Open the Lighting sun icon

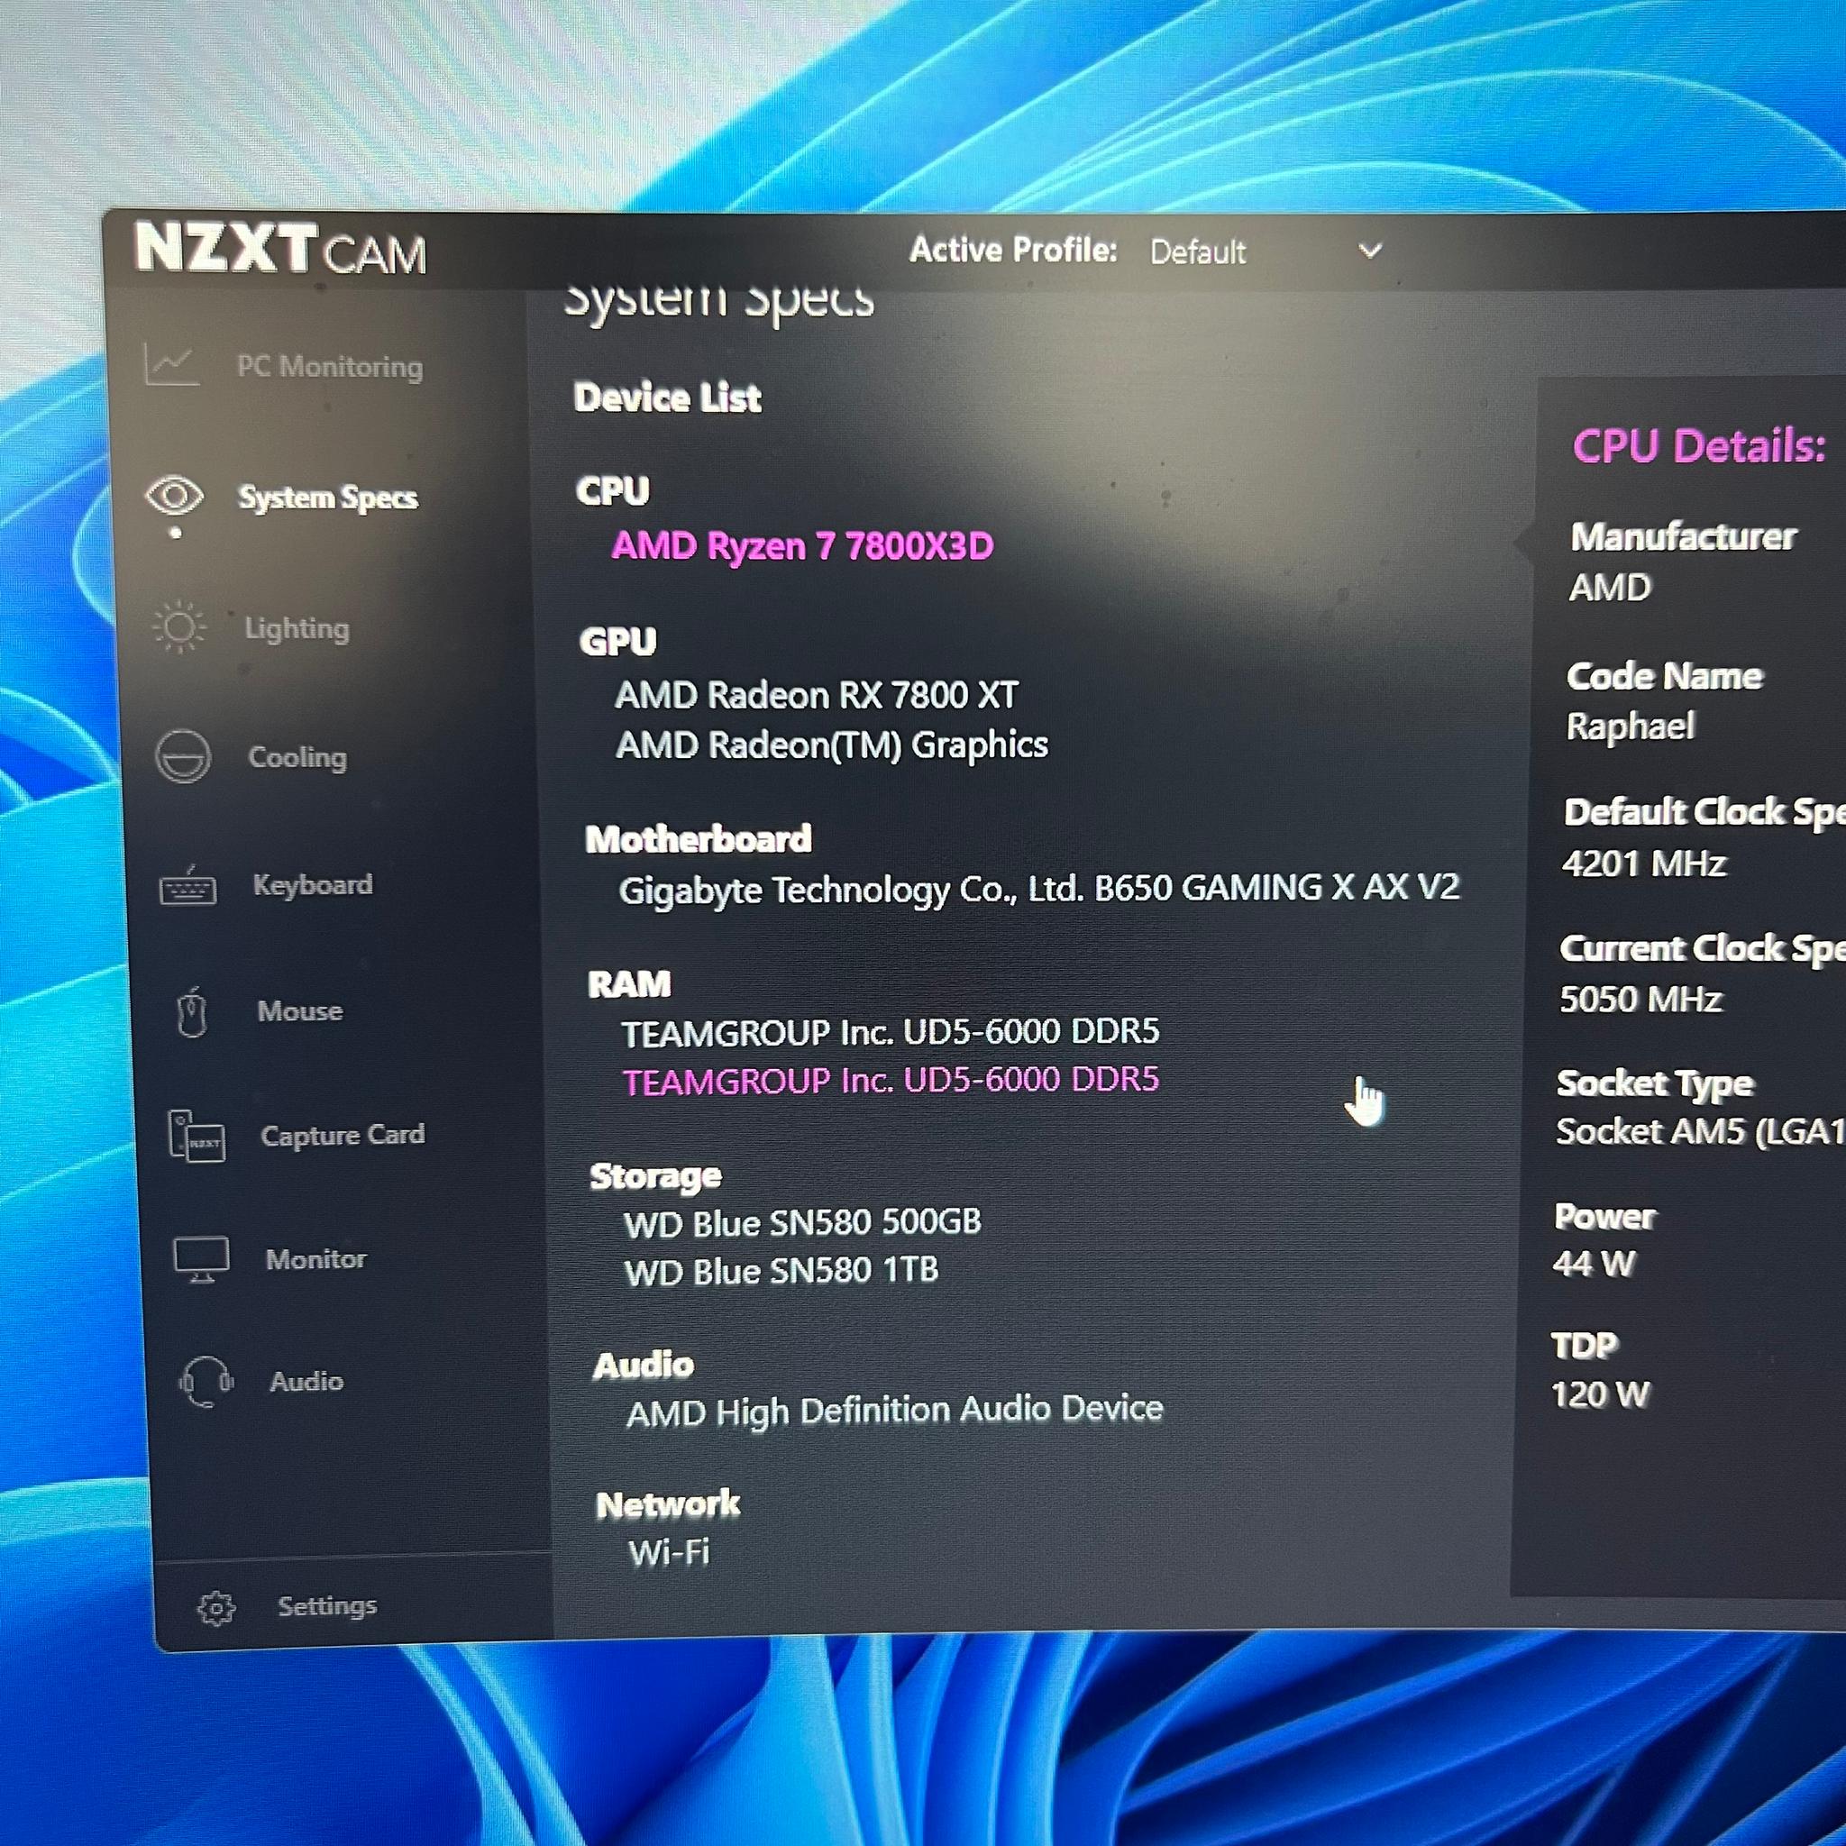click(x=178, y=626)
